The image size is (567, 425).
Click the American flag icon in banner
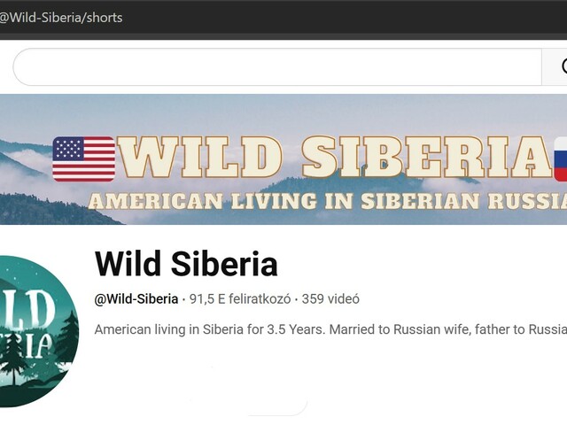[84, 159]
